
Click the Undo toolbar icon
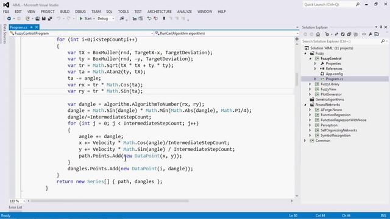[x=58, y=19]
